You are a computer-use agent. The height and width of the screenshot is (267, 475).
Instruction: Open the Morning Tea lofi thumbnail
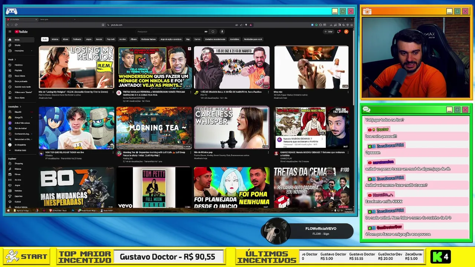coord(154,128)
